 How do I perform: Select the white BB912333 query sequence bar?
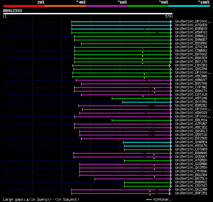(x=88, y=14)
